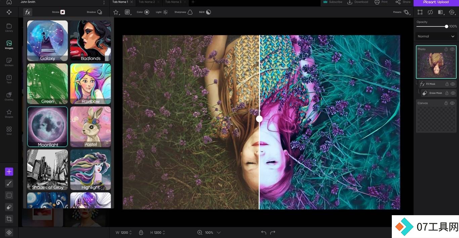Switch to Tab Name 3

click(173, 2)
